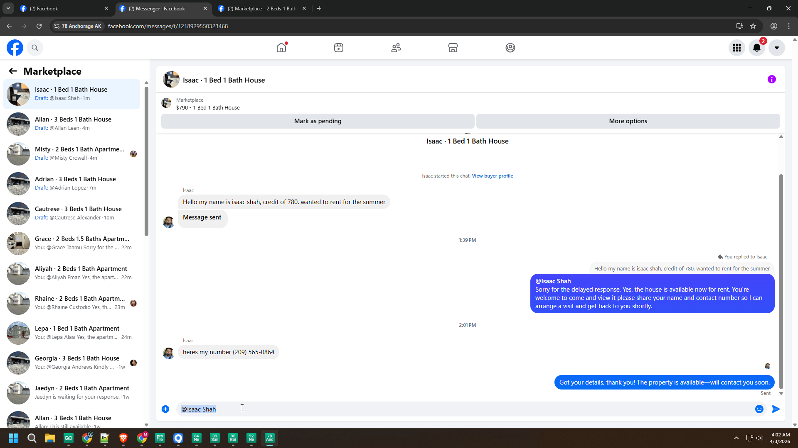Viewport: 798px width, 448px height.
Task: Open Georgia 3 Beds 1 Bath House chat
Action: pos(72,363)
